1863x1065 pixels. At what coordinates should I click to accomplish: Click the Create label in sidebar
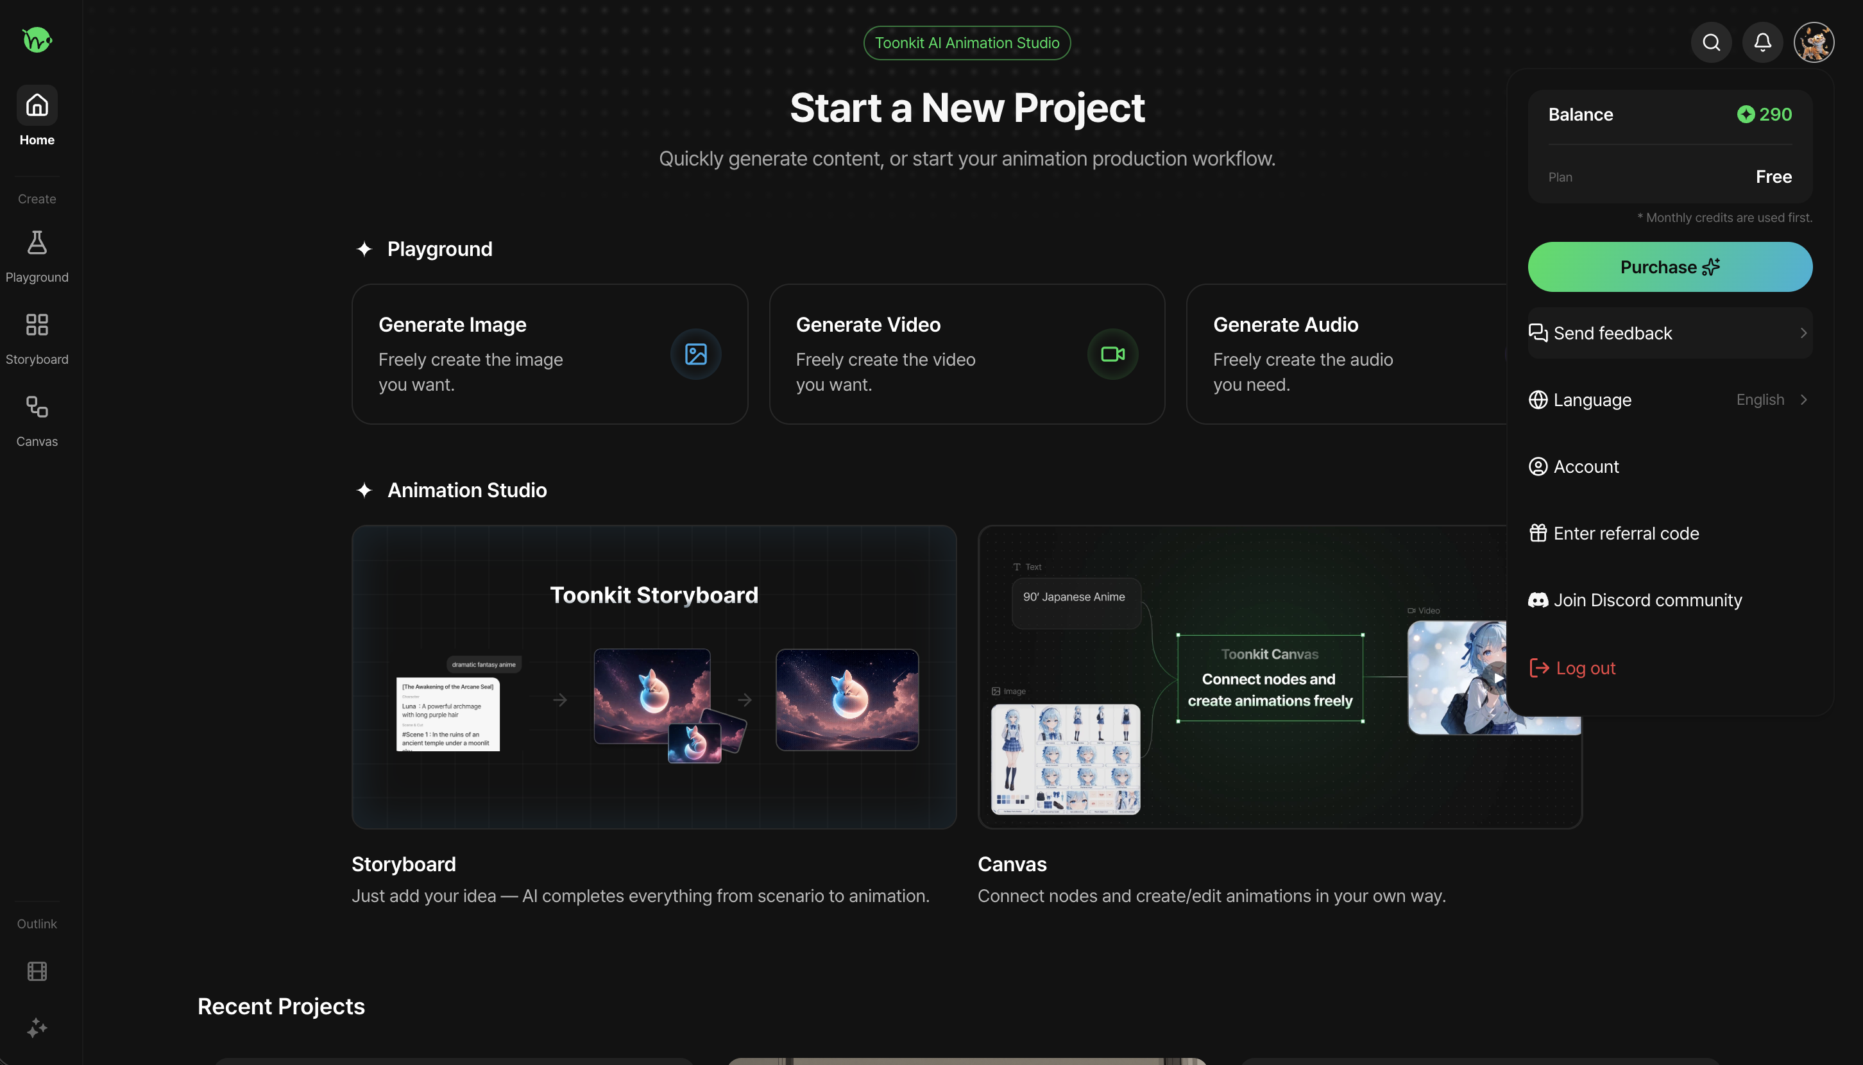[37, 199]
